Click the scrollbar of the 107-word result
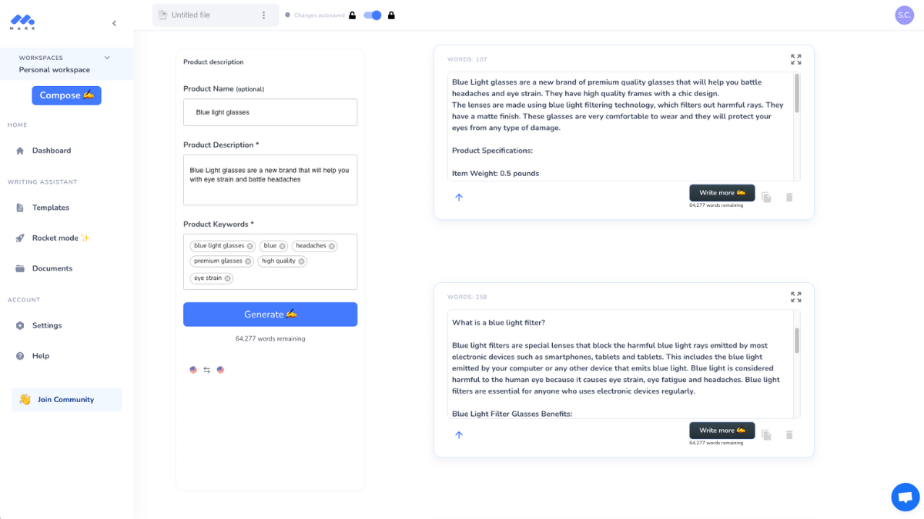This screenshot has width=924, height=519. pyautogui.click(x=797, y=93)
